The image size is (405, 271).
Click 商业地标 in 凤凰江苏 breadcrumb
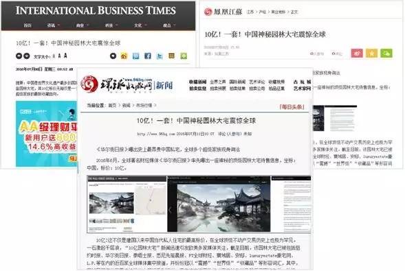point(278,12)
